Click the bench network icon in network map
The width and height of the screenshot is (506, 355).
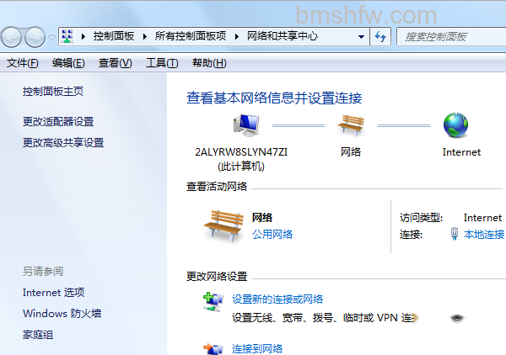click(351, 125)
